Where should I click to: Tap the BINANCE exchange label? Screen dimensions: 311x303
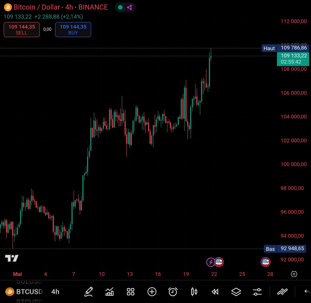pos(93,7)
